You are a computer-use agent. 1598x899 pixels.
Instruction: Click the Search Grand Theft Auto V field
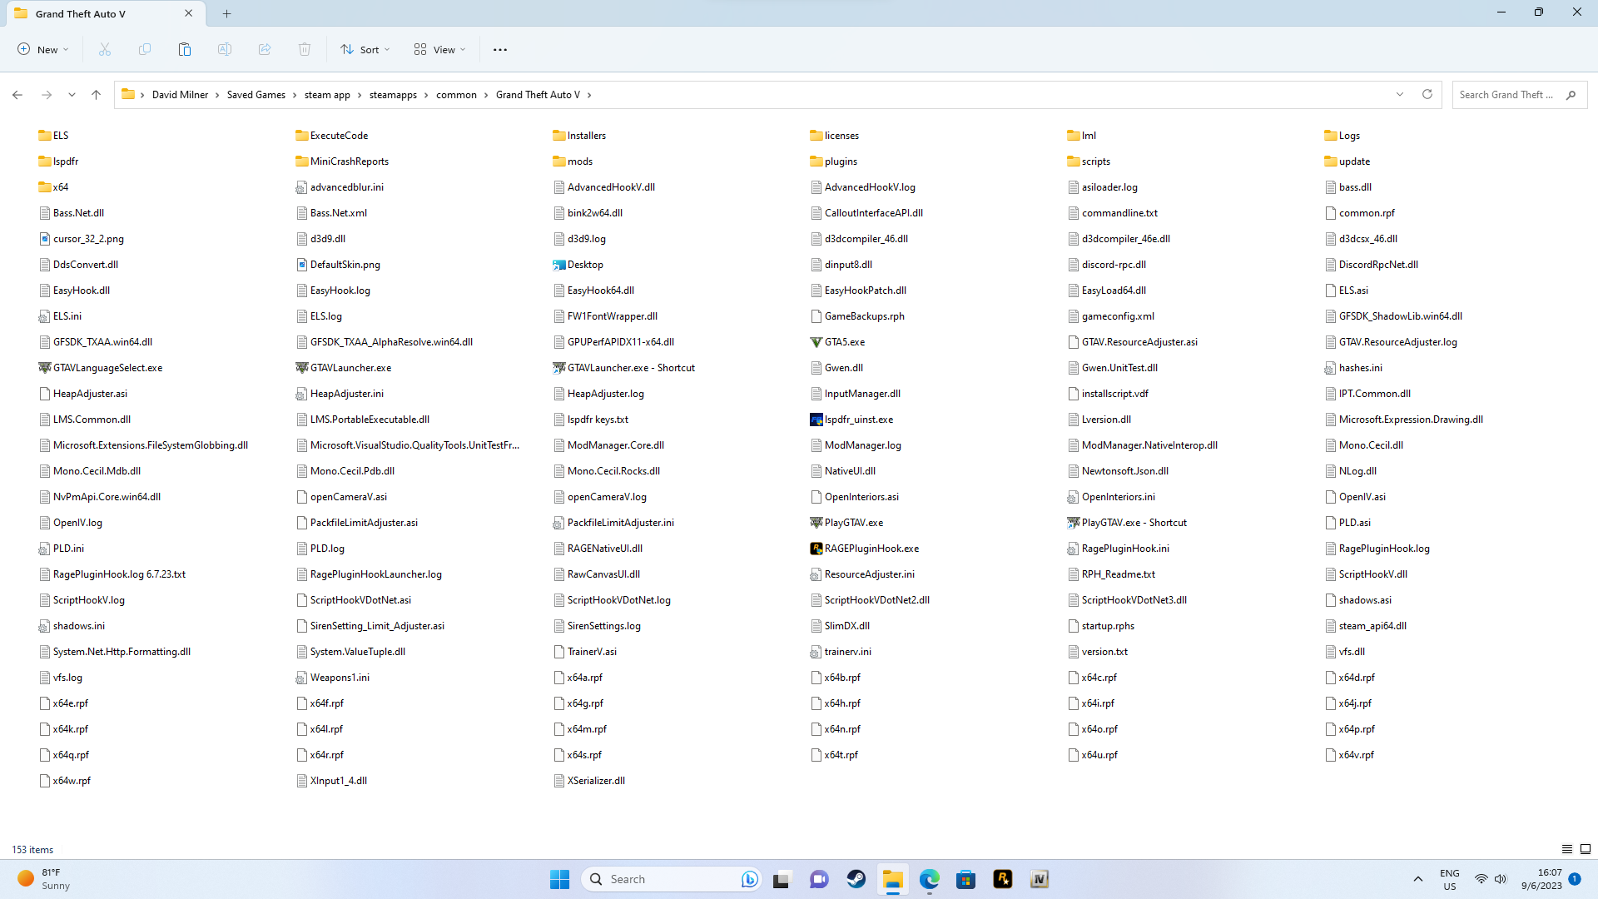(x=1506, y=95)
